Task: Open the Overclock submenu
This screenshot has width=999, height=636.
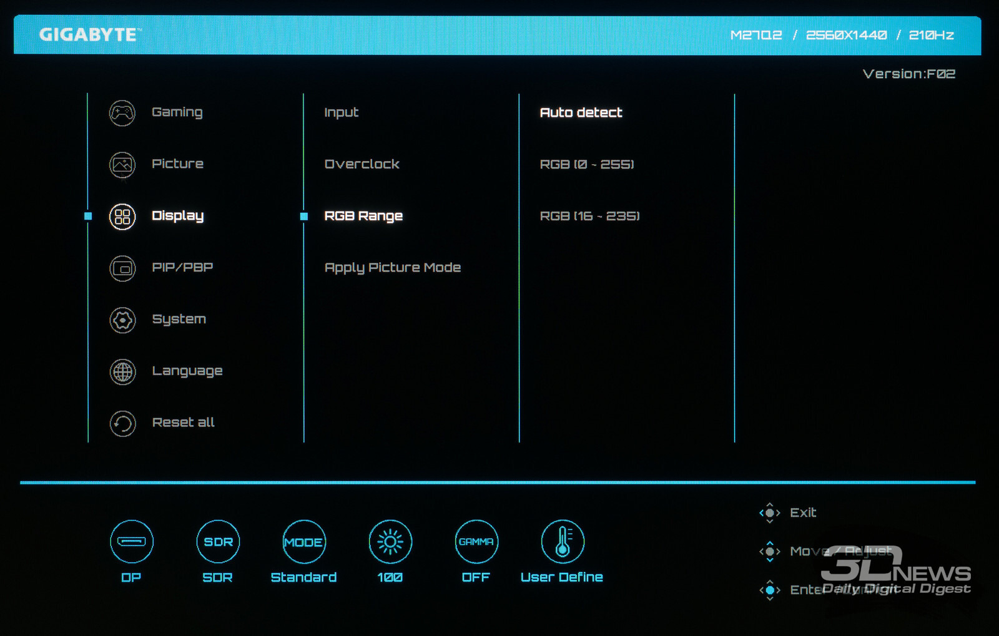Action: pyautogui.click(x=362, y=164)
